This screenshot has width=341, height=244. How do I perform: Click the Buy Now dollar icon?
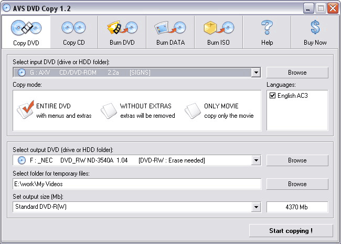point(315,27)
